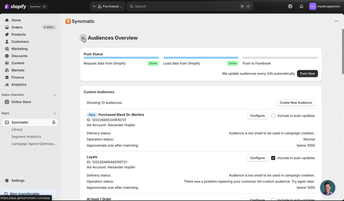Click the Push Now button
344x201 pixels.
[307, 74]
